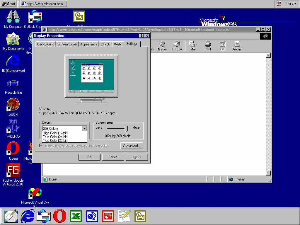Switch to the Appearance tab
The image size is (300, 225).
(x=88, y=44)
